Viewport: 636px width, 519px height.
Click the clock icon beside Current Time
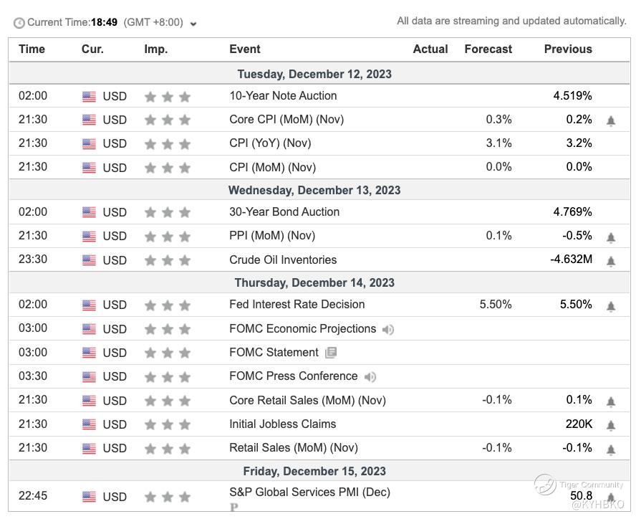tap(19, 23)
